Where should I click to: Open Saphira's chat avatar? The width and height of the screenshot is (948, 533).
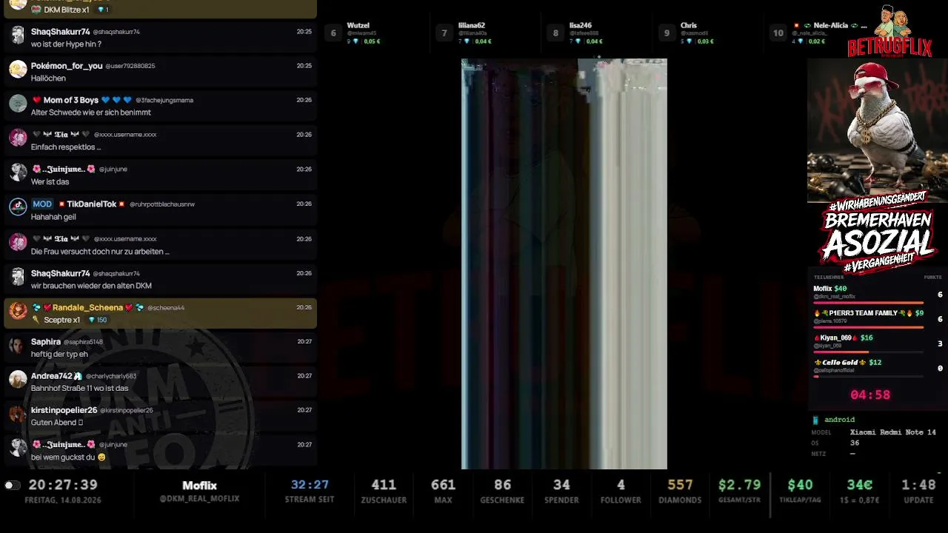tap(18, 345)
